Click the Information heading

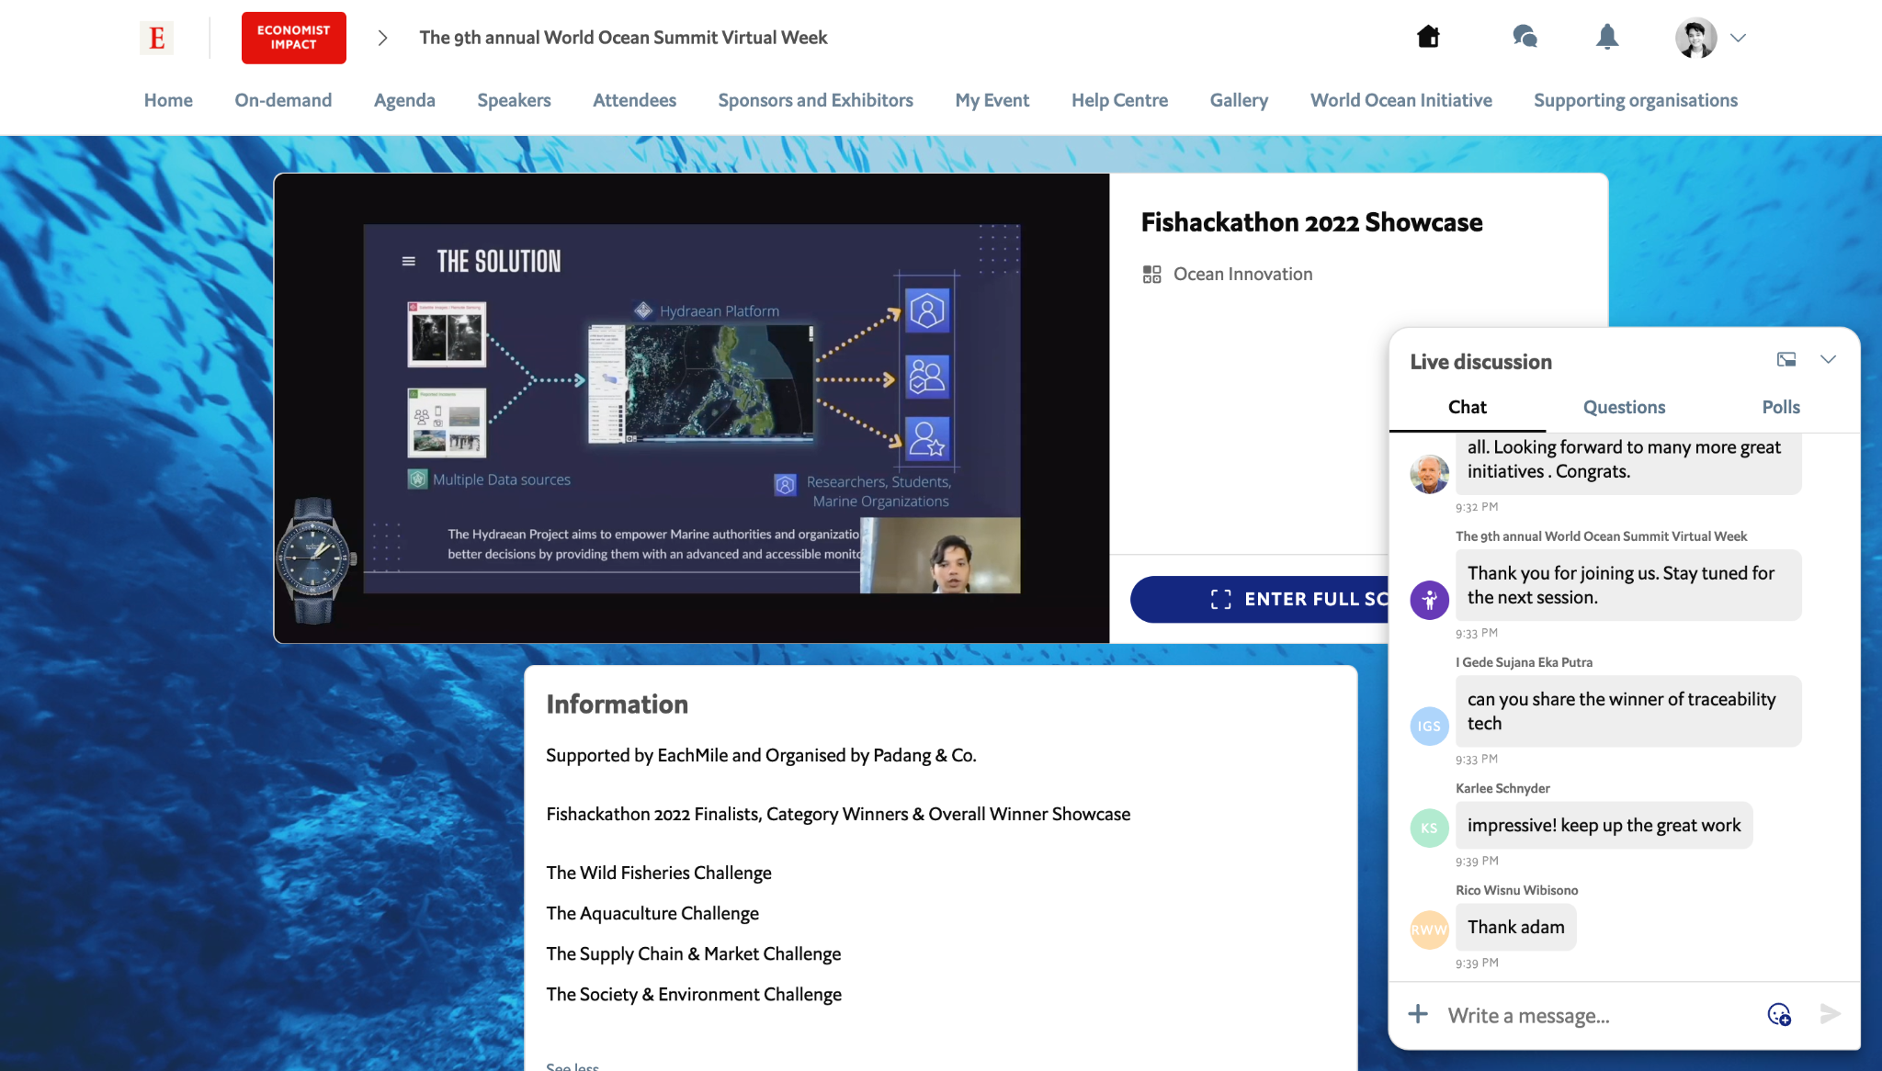click(617, 705)
